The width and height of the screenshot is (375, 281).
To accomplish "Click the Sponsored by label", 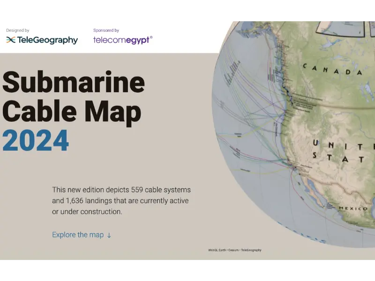I will (x=106, y=30).
